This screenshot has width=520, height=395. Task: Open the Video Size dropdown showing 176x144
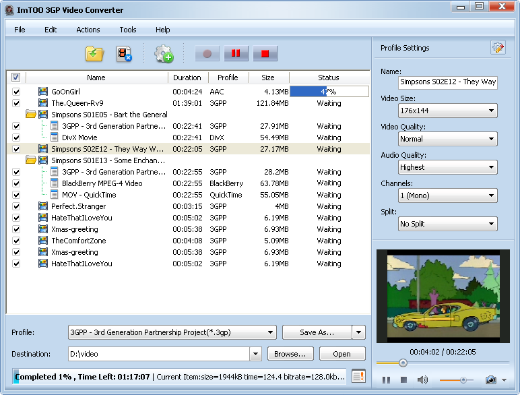point(447,111)
